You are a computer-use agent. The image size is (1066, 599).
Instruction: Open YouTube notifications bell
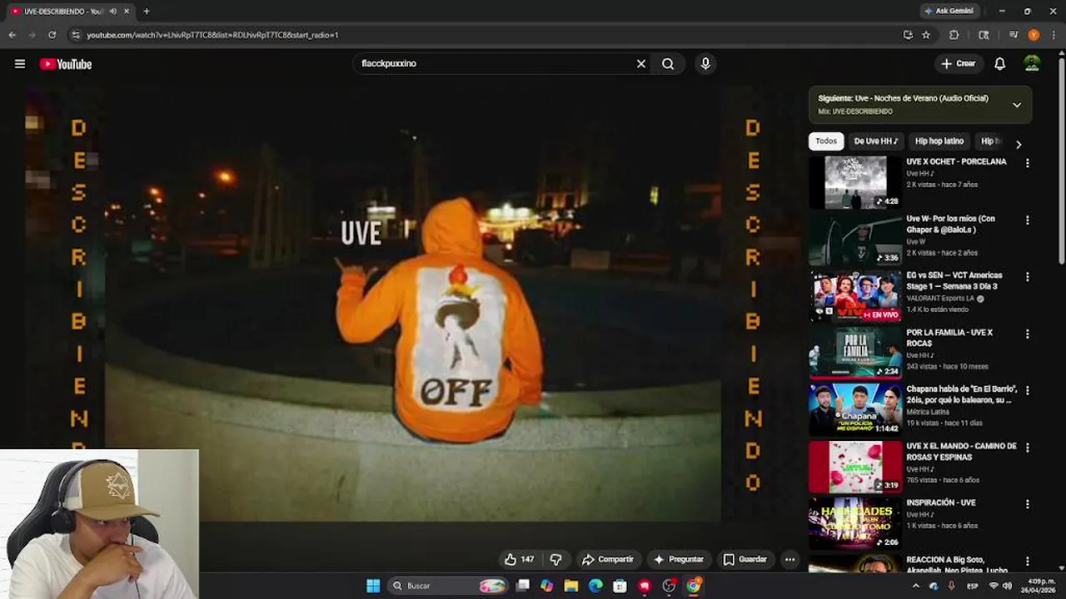point(1000,64)
